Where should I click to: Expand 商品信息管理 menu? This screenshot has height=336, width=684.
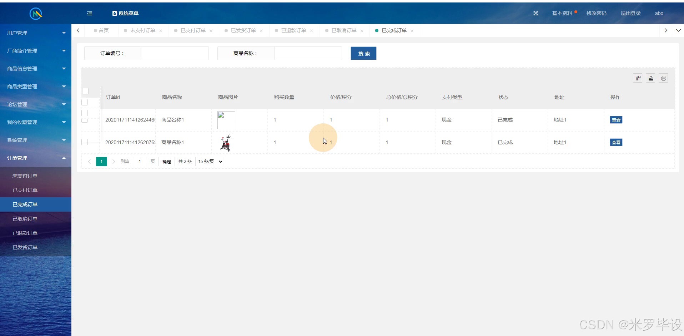click(x=36, y=69)
